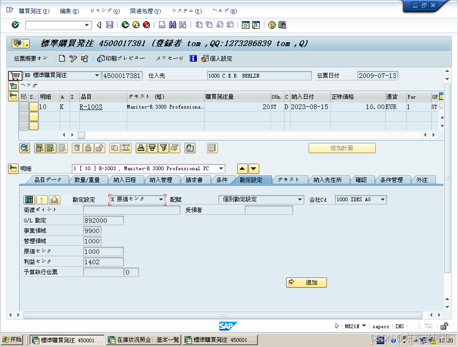Click the Filter funnel icon

[x=163, y=148]
